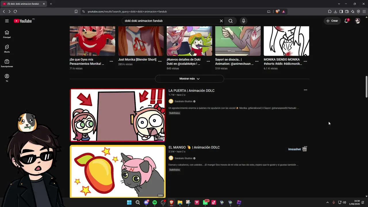This screenshot has height=207, width=368.
Task: Open Shorts in the YouTube sidebar
Action: click(7, 49)
